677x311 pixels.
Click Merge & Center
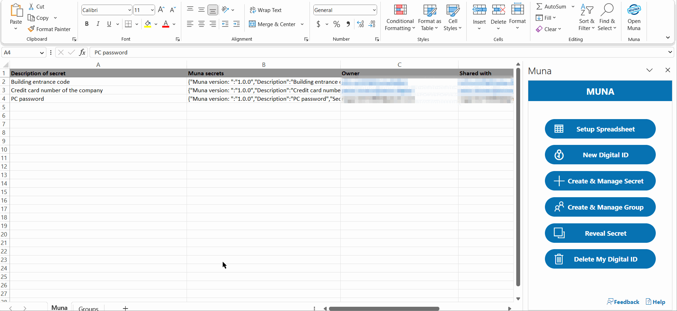[x=272, y=24]
